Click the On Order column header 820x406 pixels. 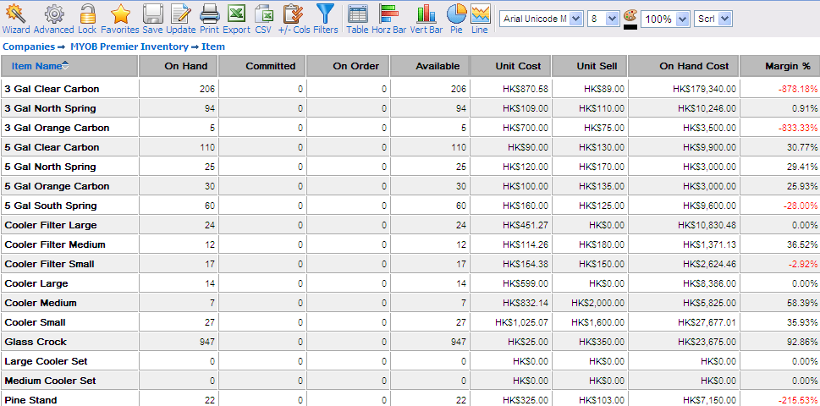(348, 66)
